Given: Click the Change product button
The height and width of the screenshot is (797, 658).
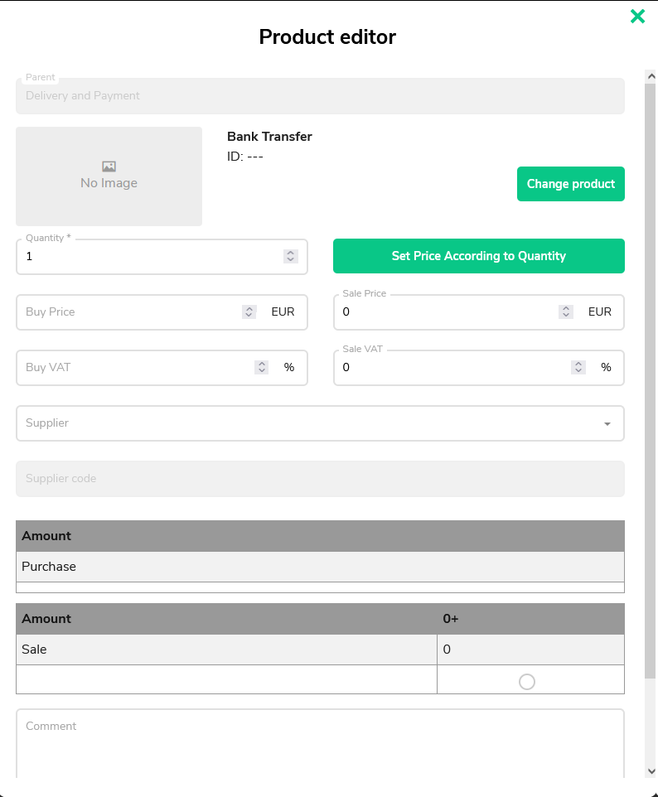Looking at the screenshot, I should point(570,184).
